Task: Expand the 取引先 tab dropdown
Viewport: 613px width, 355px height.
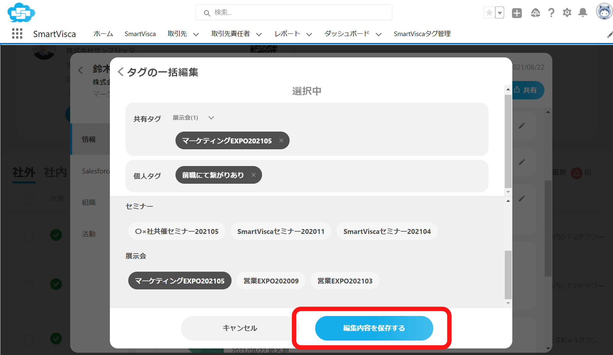Action: (x=196, y=34)
